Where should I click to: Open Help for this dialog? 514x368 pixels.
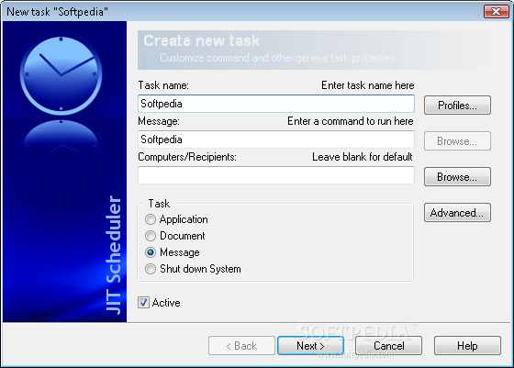467,345
